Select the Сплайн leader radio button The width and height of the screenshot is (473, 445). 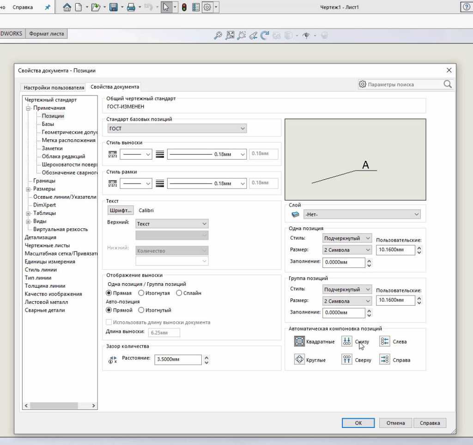pos(179,293)
